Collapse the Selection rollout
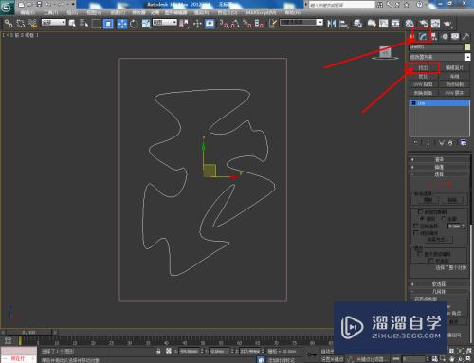The image size is (474, 363). click(x=439, y=174)
